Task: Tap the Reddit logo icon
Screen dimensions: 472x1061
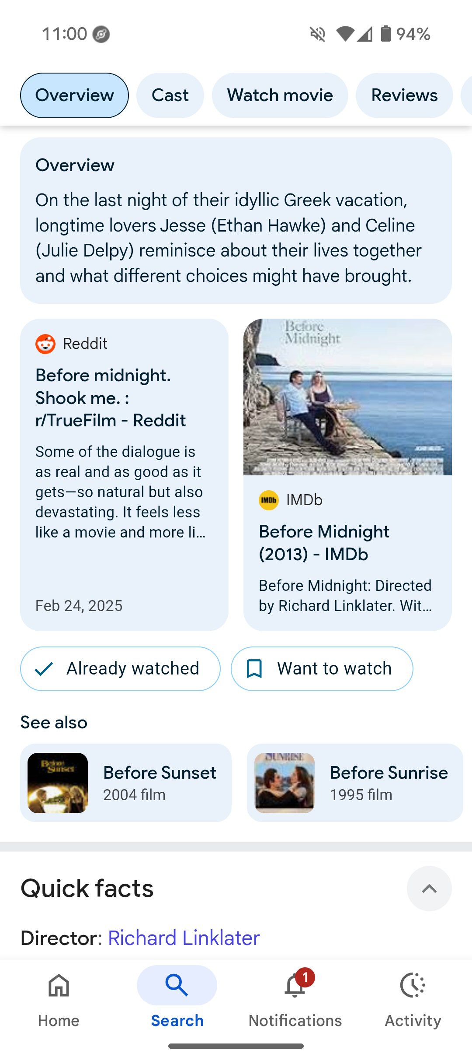Action: (45, 344)
